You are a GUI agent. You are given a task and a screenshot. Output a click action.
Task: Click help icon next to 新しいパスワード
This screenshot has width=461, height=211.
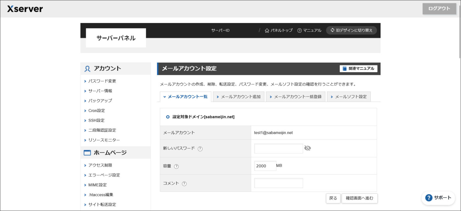(200, 149)
